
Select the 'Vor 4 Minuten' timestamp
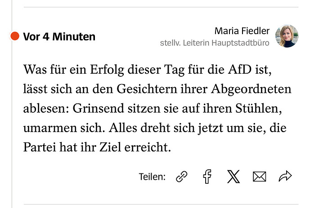(59, 37)
